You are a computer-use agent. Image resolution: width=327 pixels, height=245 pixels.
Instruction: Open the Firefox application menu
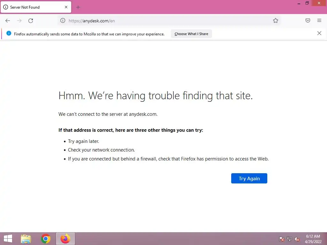319,20
